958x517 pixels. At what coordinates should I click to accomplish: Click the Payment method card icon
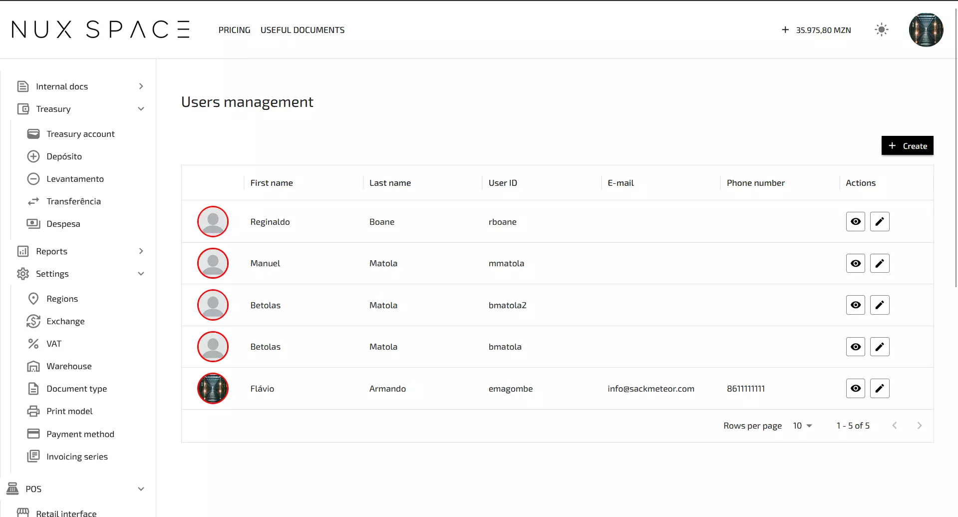33,434
